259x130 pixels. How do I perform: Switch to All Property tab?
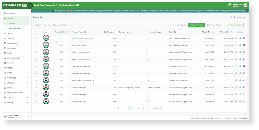182,25
